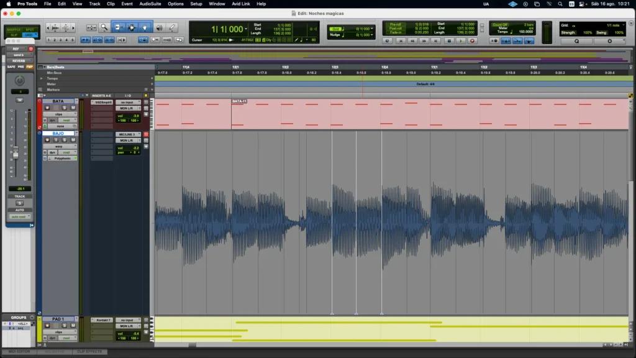Enable Spot edit mode

point(30,30)
